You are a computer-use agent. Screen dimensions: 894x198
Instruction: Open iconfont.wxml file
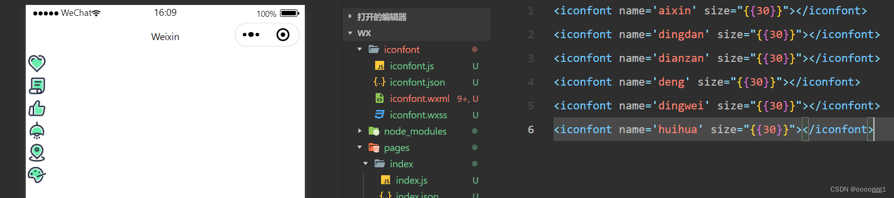420,99
